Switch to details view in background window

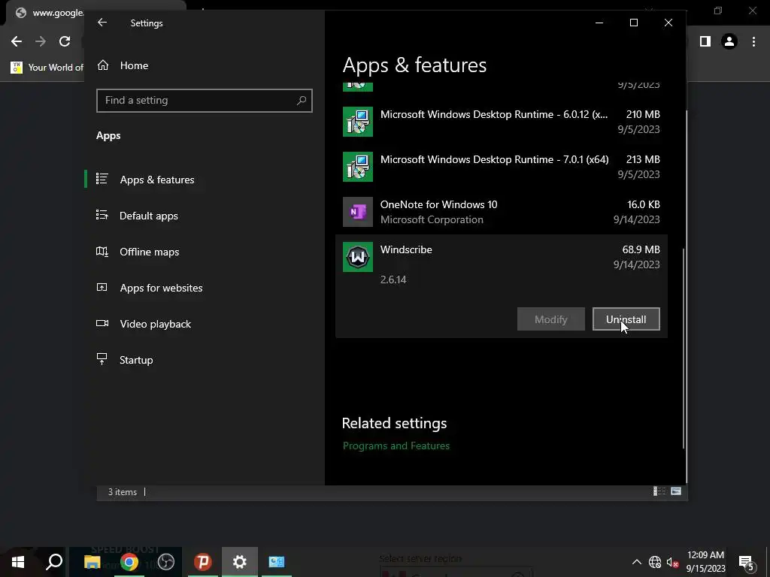point(659,491)
